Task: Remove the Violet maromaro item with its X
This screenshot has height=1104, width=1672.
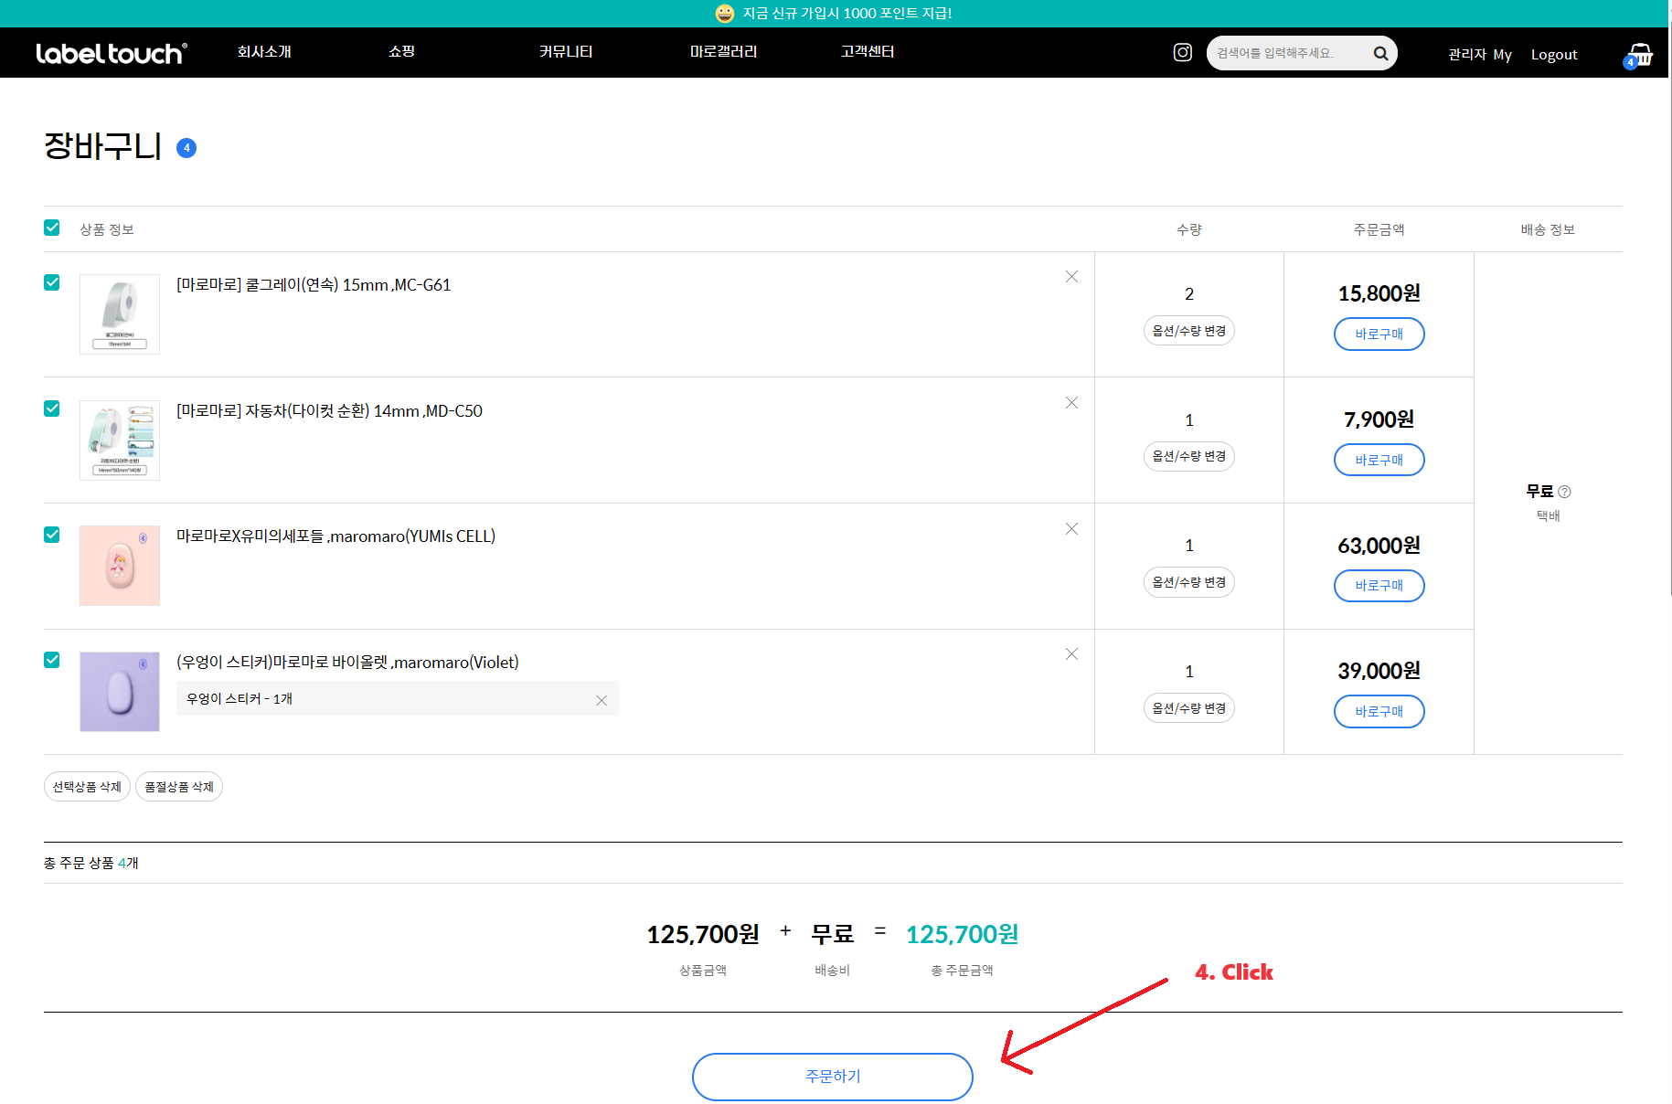Action: [x=1071, y=654]
